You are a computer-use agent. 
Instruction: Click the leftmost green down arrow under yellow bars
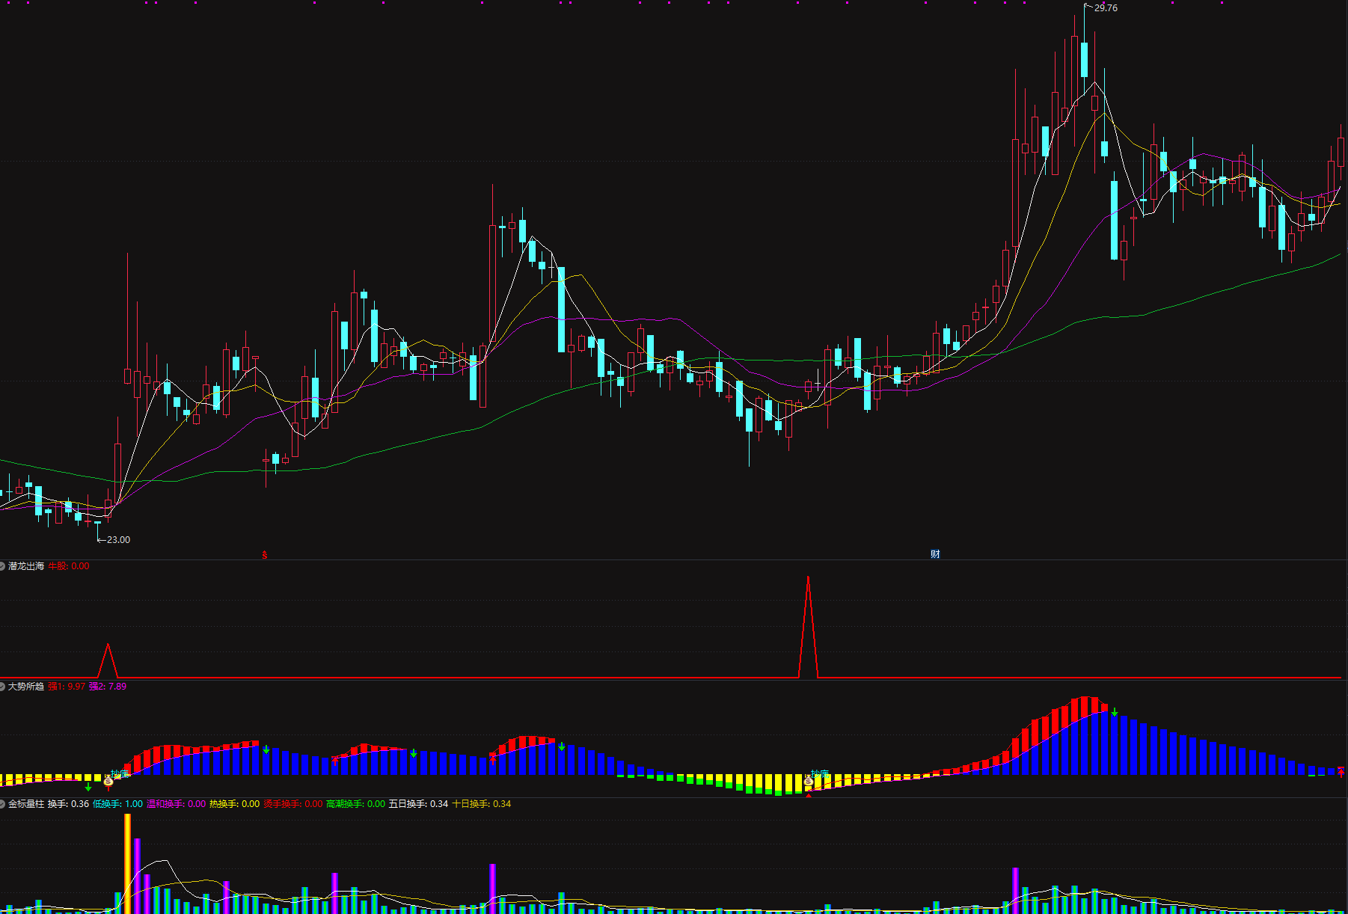pos(88,787)
